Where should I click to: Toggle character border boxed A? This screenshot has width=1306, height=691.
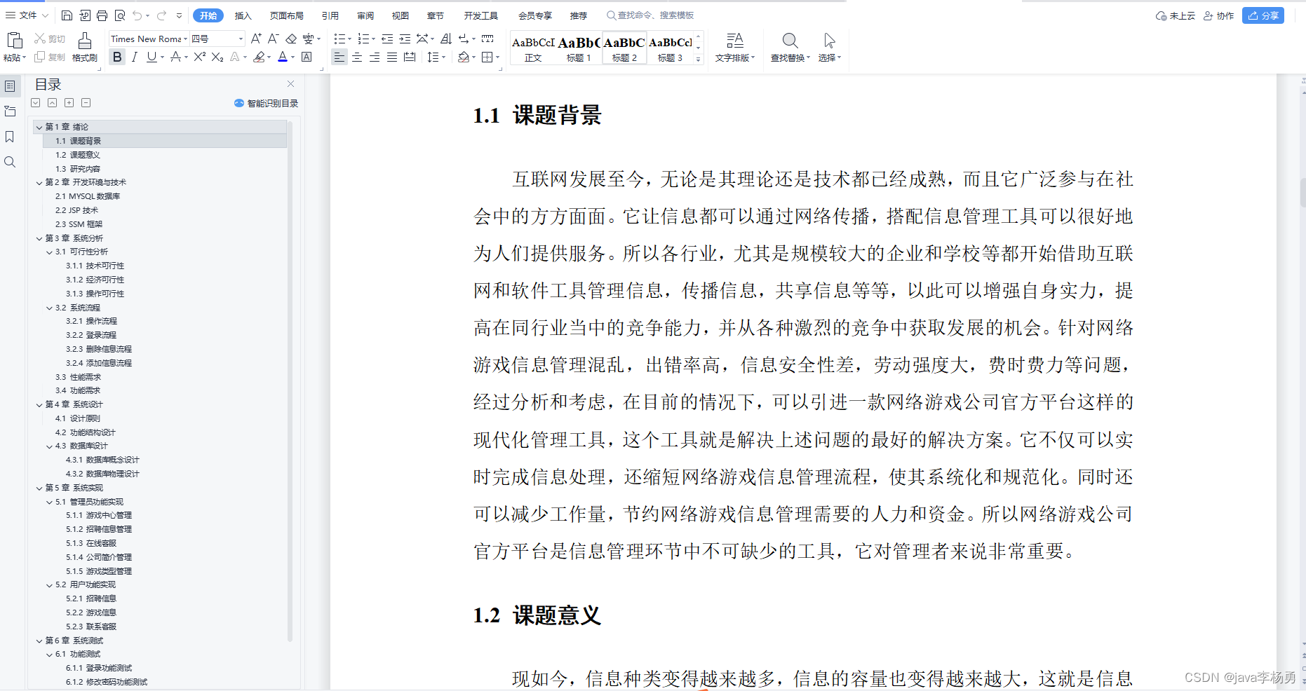(x=307, y=57)
